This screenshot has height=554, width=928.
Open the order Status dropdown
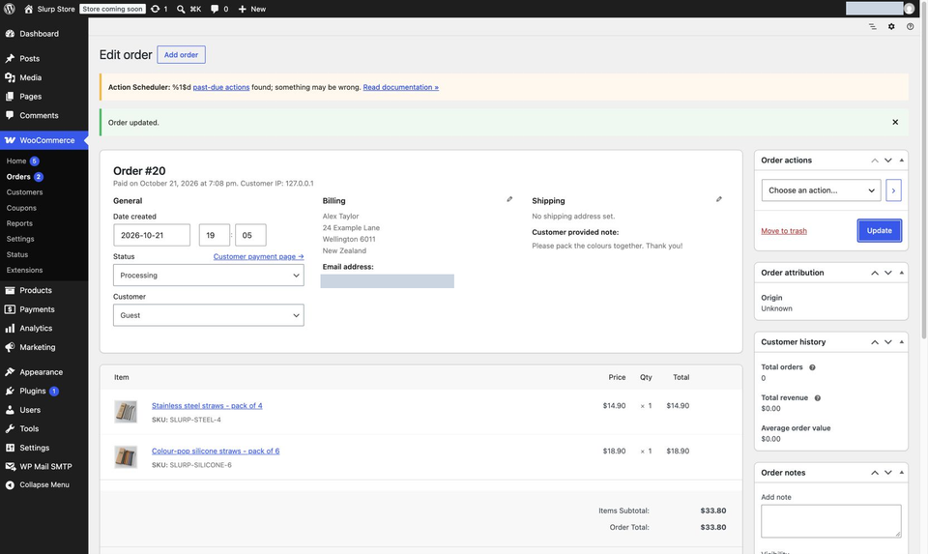(x=209, y=276)
